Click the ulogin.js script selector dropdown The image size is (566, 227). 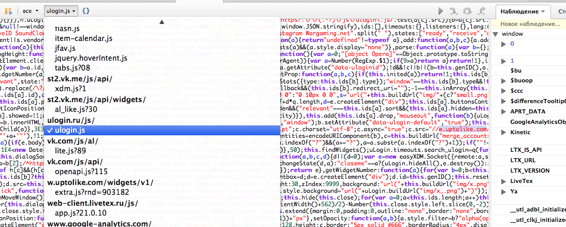click(61, 11)
